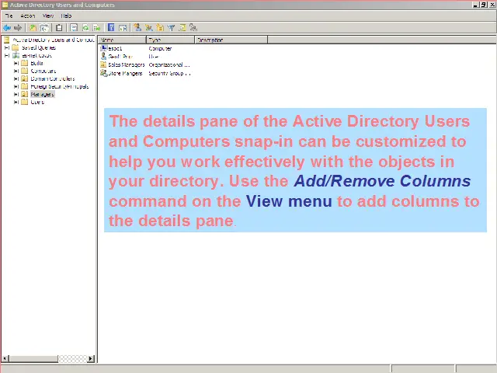
Task: Click the Saved Queries folder icon
Action: (16, 47)
